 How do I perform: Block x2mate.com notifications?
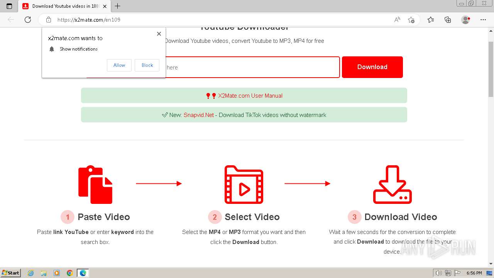[147, 65]
